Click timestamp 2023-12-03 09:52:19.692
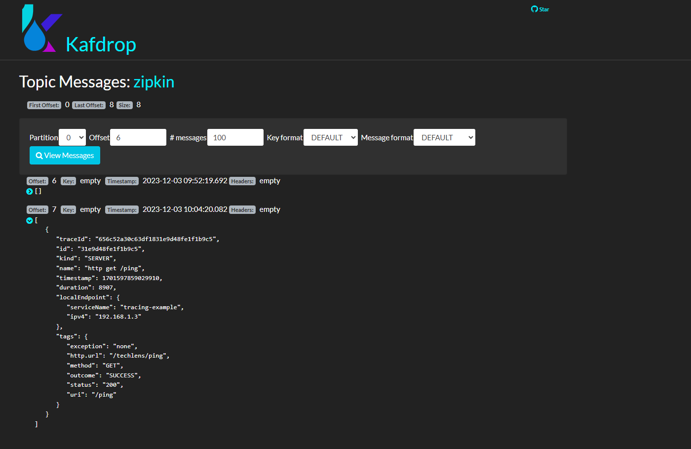The image size is (691, 449). tap(185, 181)
